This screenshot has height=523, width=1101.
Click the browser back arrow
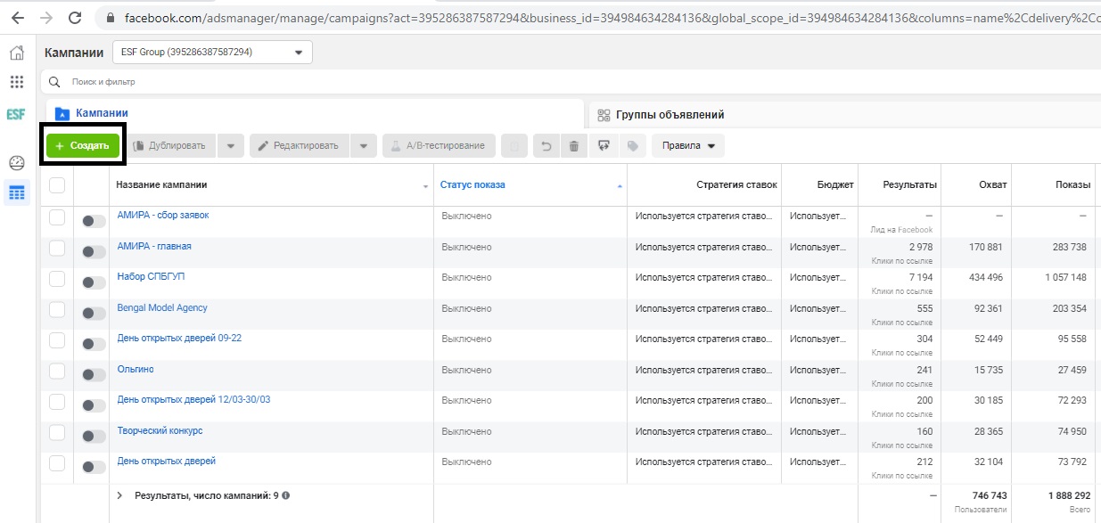17,18
